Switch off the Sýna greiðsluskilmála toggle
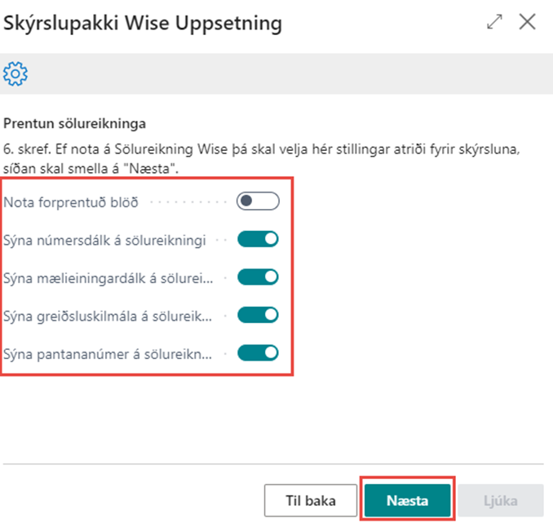553x523 pixels. tap(258, 315)
